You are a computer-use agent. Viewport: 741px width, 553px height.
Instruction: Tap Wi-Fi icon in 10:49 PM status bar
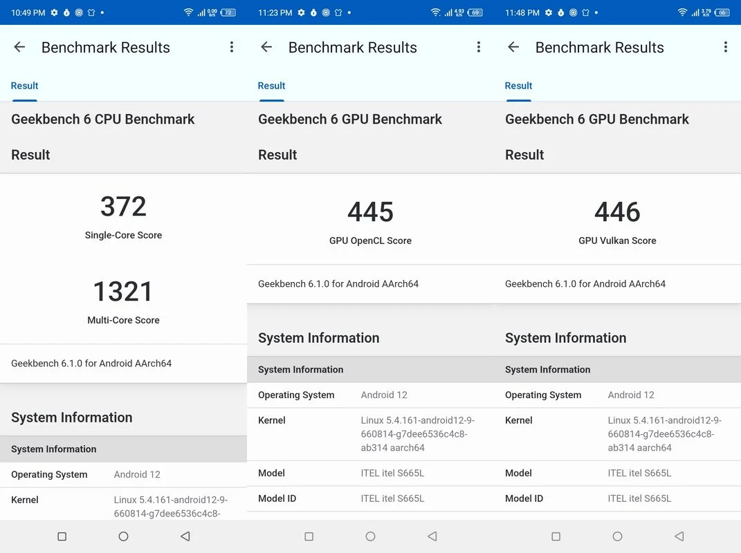[x=189, y=12]
